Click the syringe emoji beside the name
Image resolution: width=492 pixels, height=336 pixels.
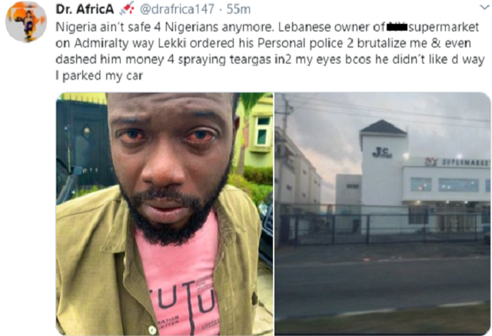(x=127, y=8)
